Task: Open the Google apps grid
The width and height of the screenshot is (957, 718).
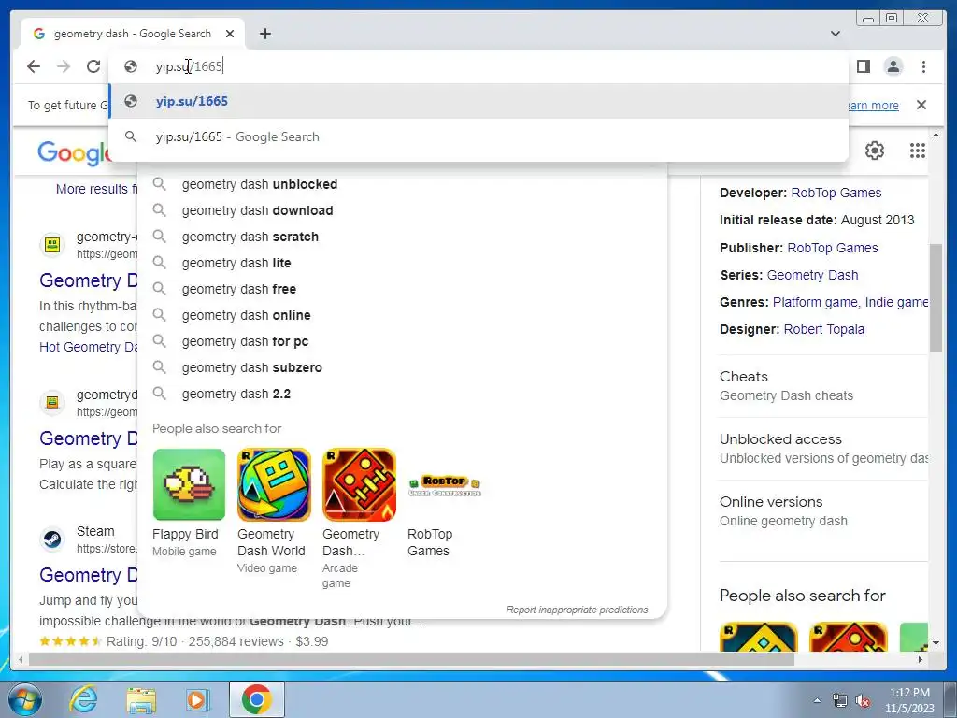Action: click(x=918, y=151)
